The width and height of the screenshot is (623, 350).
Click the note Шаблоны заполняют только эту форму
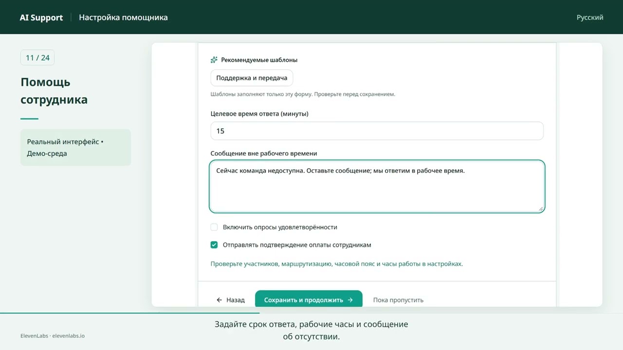[x=303, y=94]
